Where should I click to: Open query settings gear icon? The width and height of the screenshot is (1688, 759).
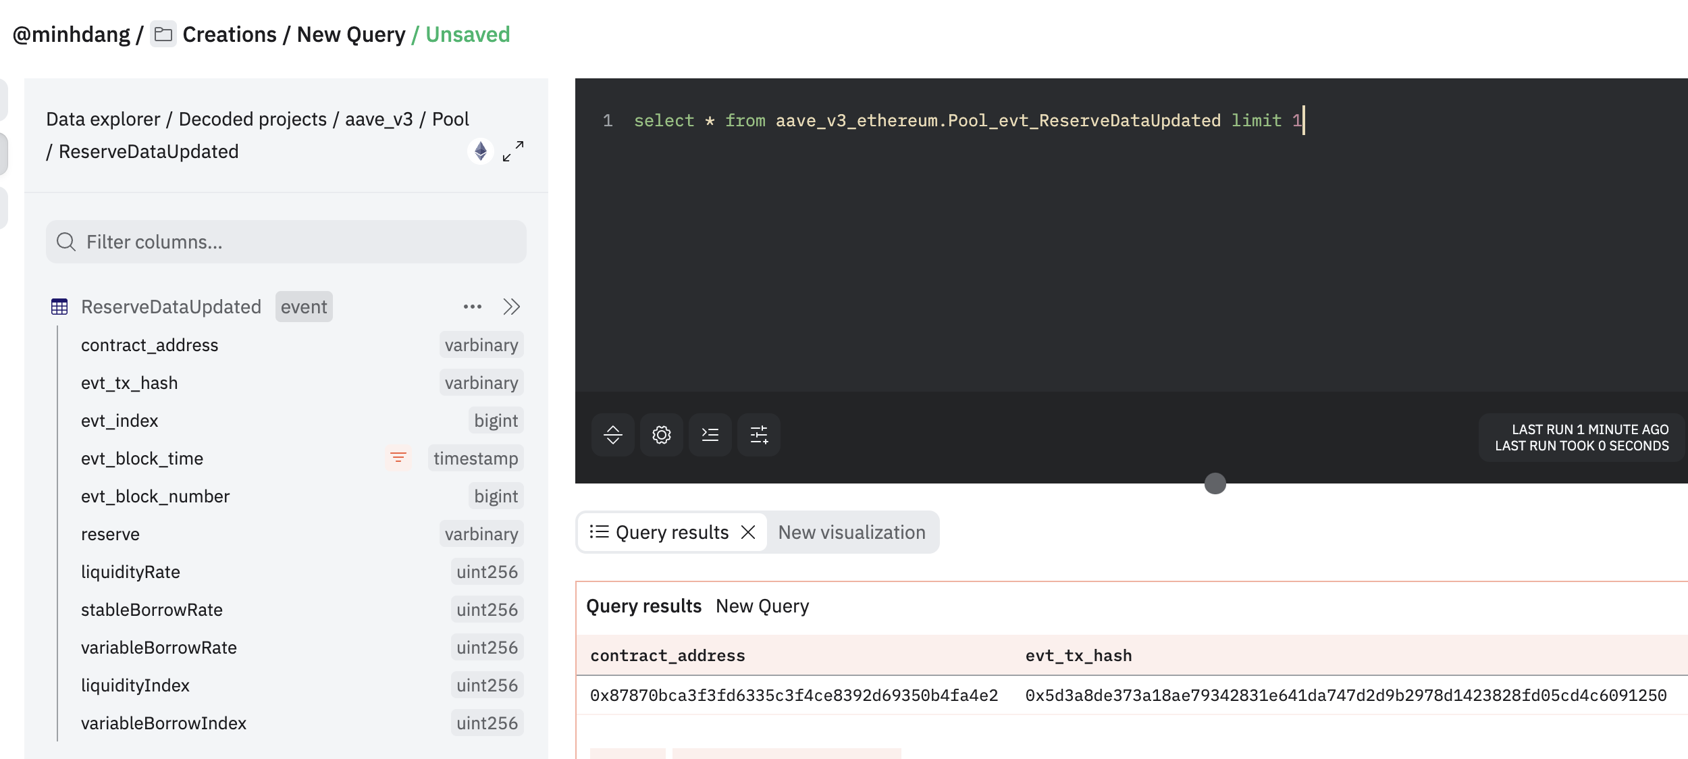[662, 435]
